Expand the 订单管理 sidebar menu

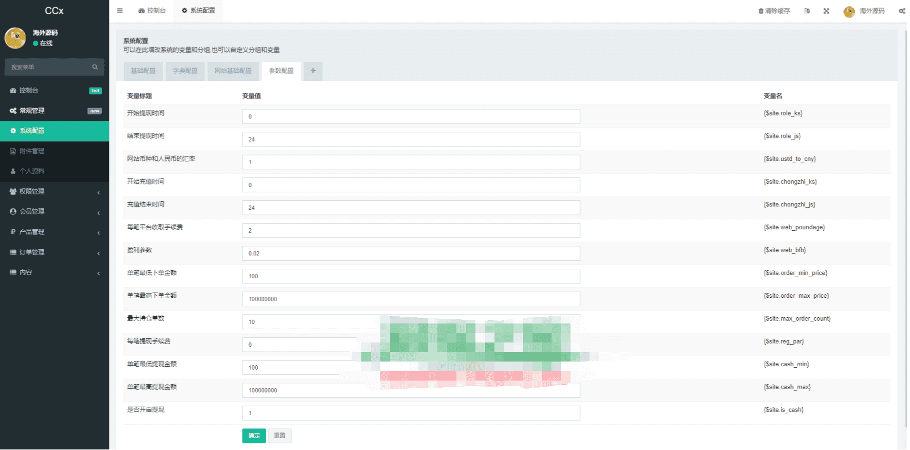pos(54,252)
